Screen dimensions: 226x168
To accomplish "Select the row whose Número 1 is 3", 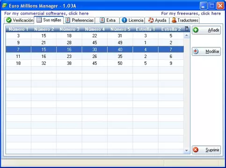I will coord(95,36).
